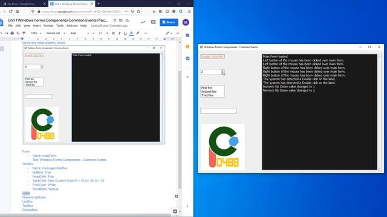Collapse the Docs side panel arrow
Image resolution: width=387 pixels, height=217 pixels.
tap(187, 206)
